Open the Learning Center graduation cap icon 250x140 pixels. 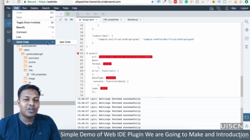[9, 32]
